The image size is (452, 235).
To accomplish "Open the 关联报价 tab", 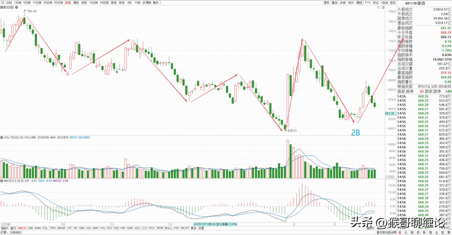I will (16, 233).
